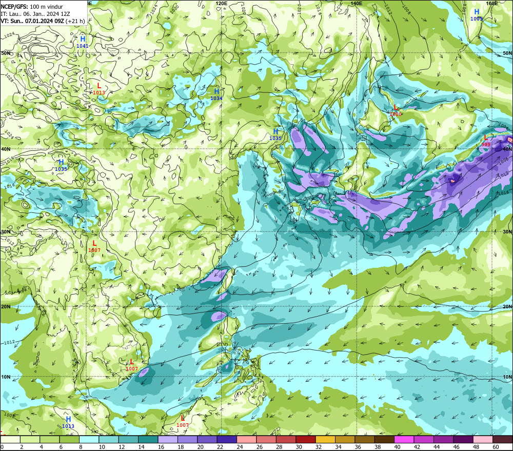The image size is (513, 451).
Task: Click the 30N label on the right edge
Action: click(x=507, y=232)
